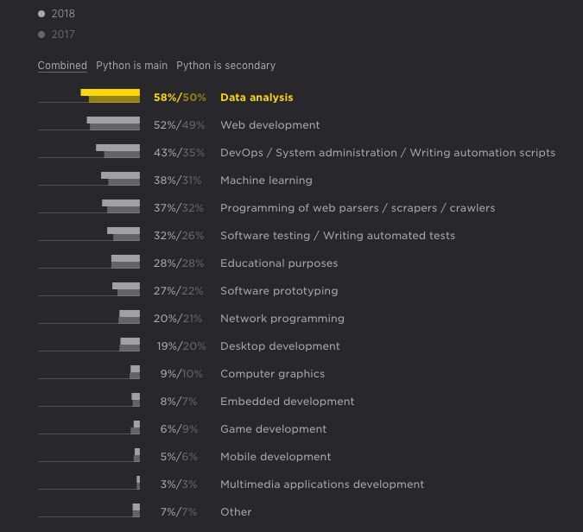Select the Web development label
This screenshot has height=532, width=583.
click(270, 125)
